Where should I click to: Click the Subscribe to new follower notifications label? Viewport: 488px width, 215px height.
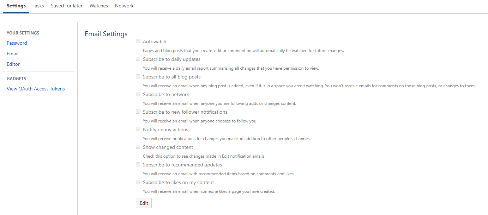click(185, 112)
